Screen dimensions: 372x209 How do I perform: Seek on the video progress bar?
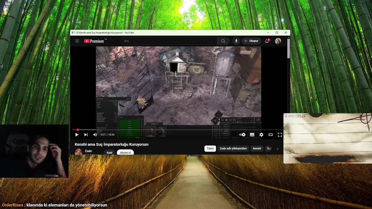click(x=178, y=130)
